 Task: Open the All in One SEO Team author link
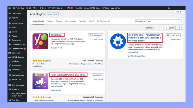point(138,56)
